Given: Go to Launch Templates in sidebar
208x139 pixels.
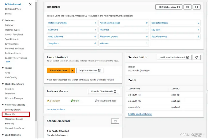Looking at the screenshot, I should (14, 35).
